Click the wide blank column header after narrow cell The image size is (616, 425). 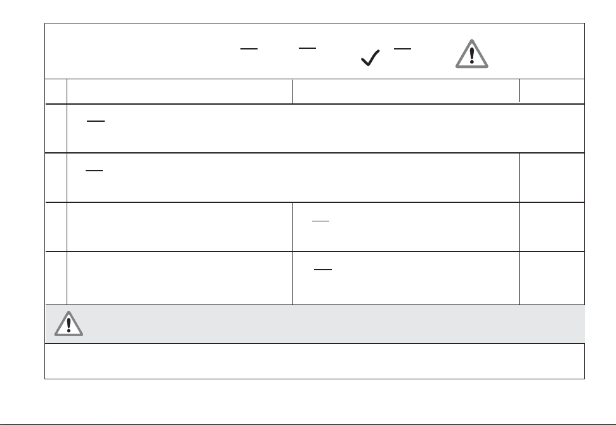click(180, 91)
